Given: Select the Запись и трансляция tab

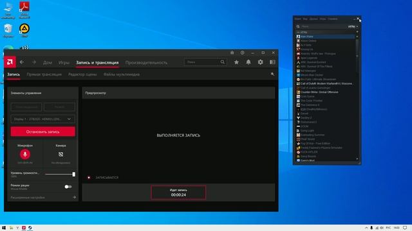Looking at the screenshot, I should pos(97,63).
